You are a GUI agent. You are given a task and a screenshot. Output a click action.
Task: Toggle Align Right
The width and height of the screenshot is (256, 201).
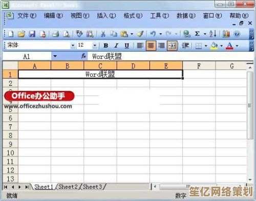coord(161,46)
